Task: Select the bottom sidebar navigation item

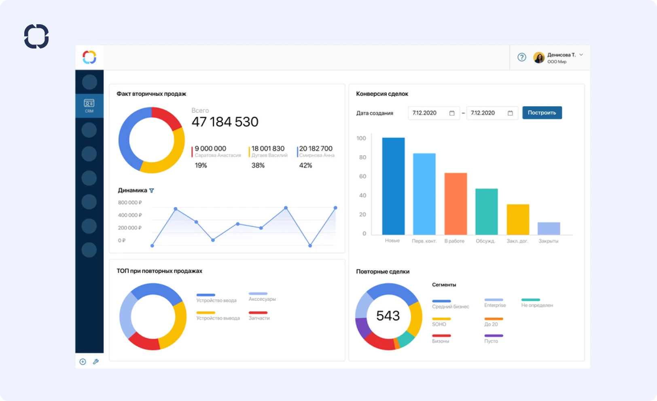Action: [x=89, y=250]
